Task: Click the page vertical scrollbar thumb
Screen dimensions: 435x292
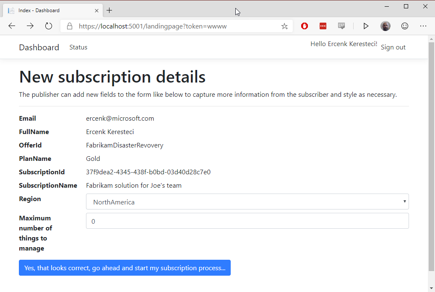Action: tap(431, 156)
